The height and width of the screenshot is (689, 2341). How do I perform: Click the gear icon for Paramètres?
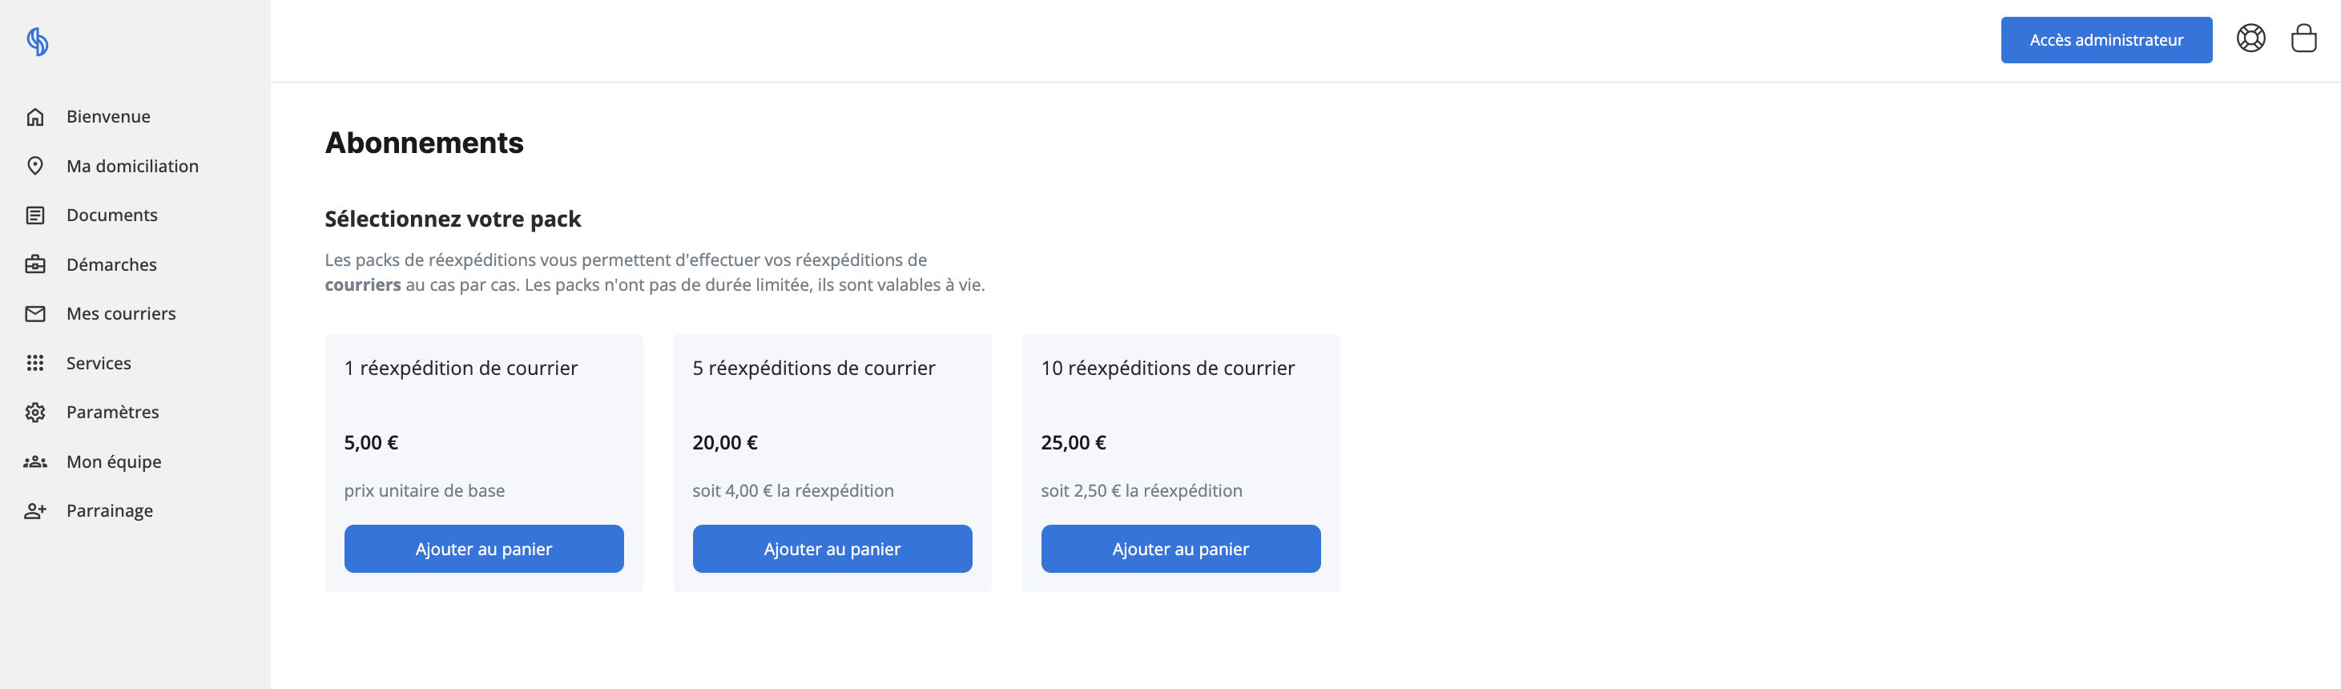(x=35, y=412)
